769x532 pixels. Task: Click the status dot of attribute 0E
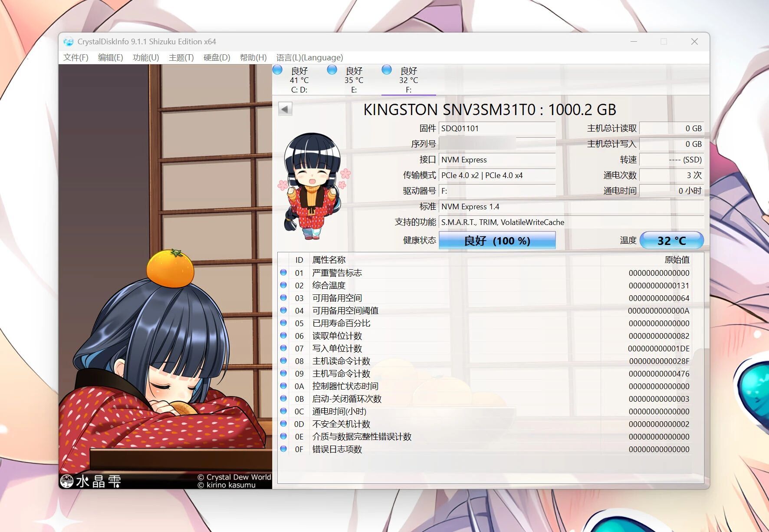click(x=283, y=436)
